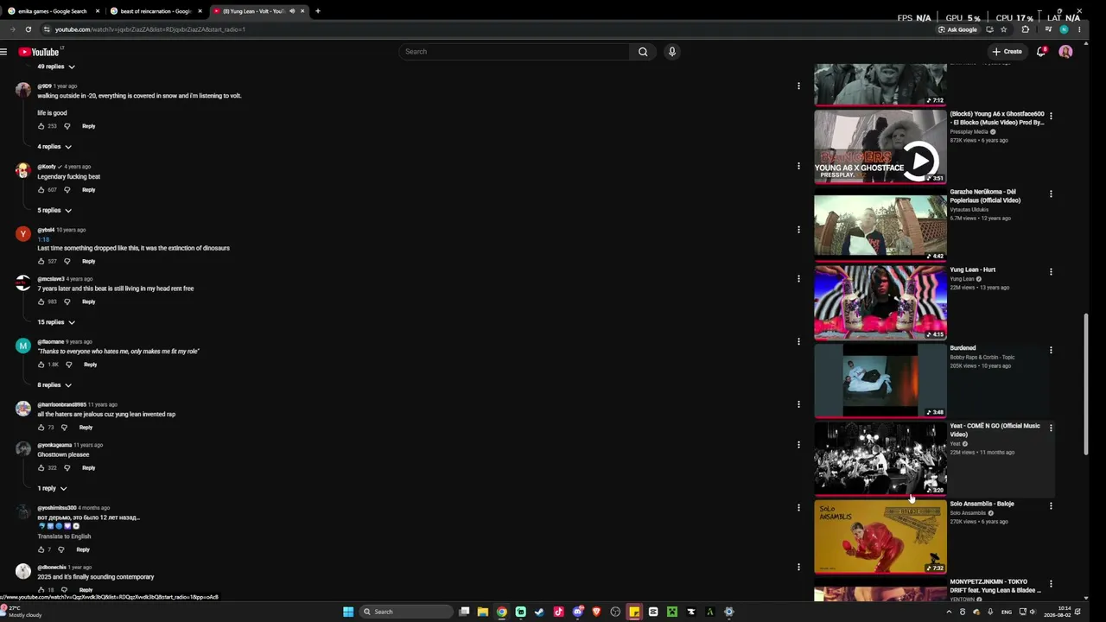Open options menu for "Yung Lean - Hurt" video

pyautogui.click(x=1051, y=271)
